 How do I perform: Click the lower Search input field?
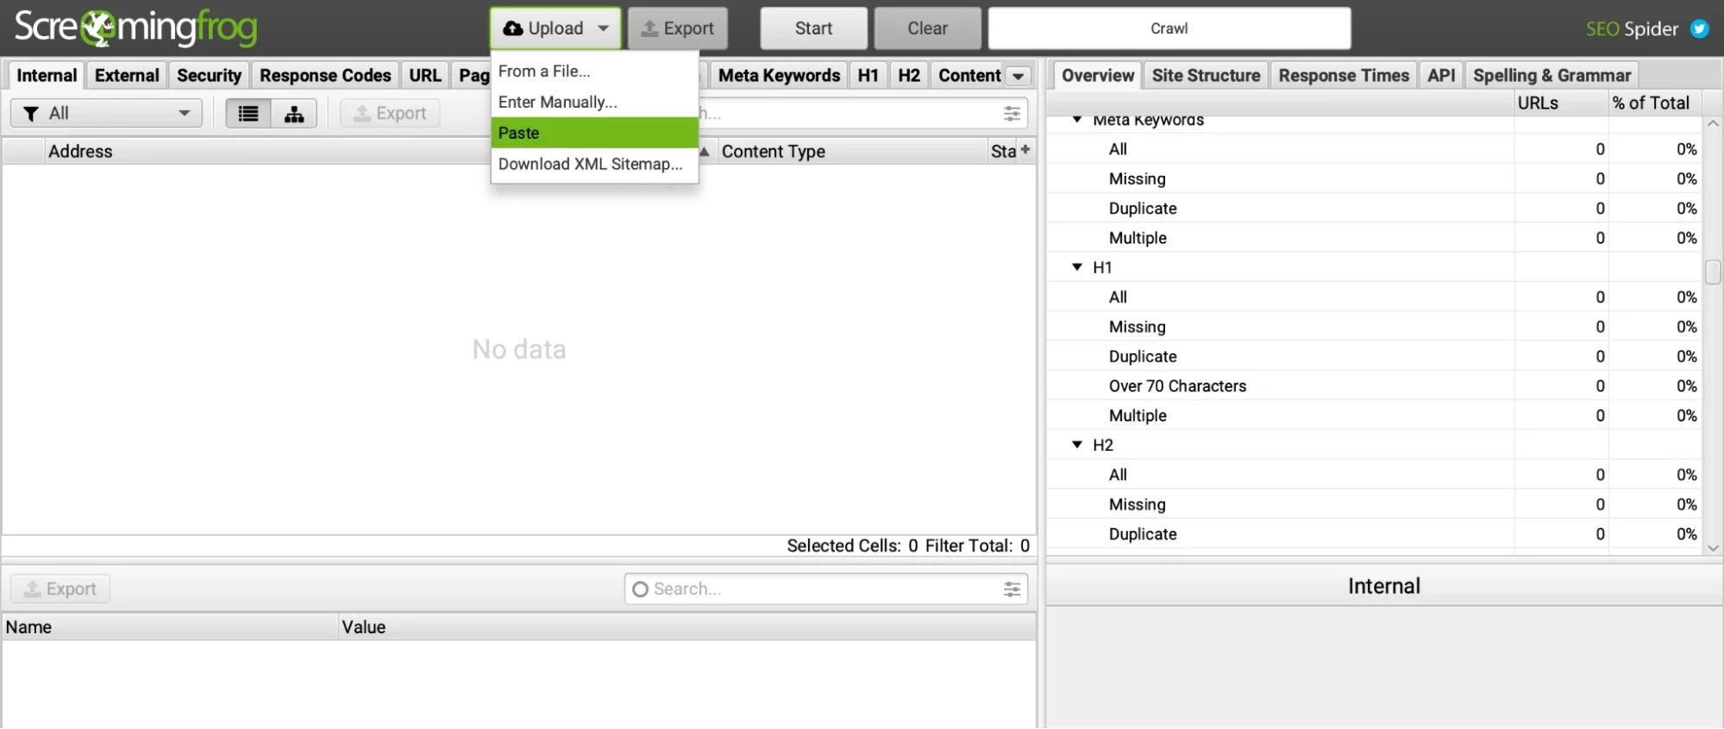click(826, 589)
